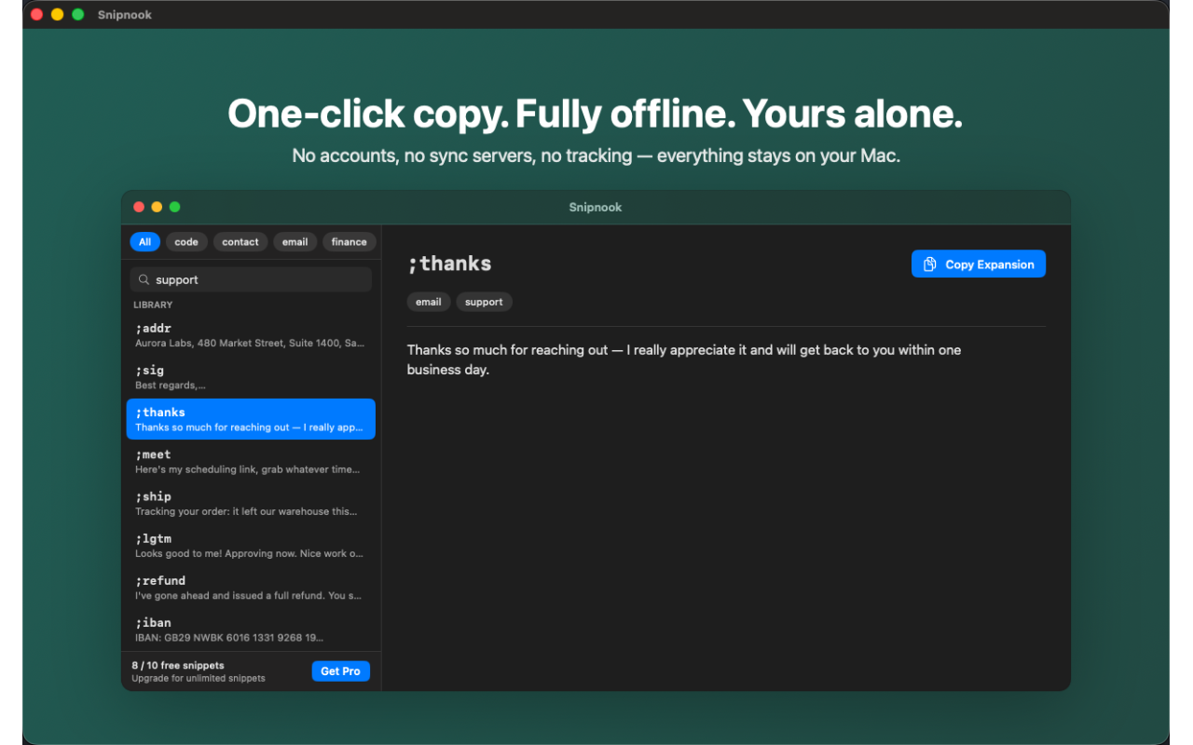Screen dimensions: 1193x745
Task: Select the ;ship order tracking snippet
Action: coord(251,504)
